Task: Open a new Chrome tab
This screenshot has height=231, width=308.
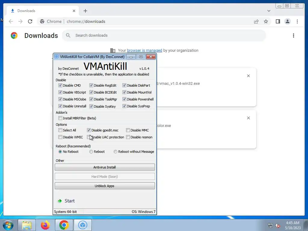Action: [x=85, y=11]
